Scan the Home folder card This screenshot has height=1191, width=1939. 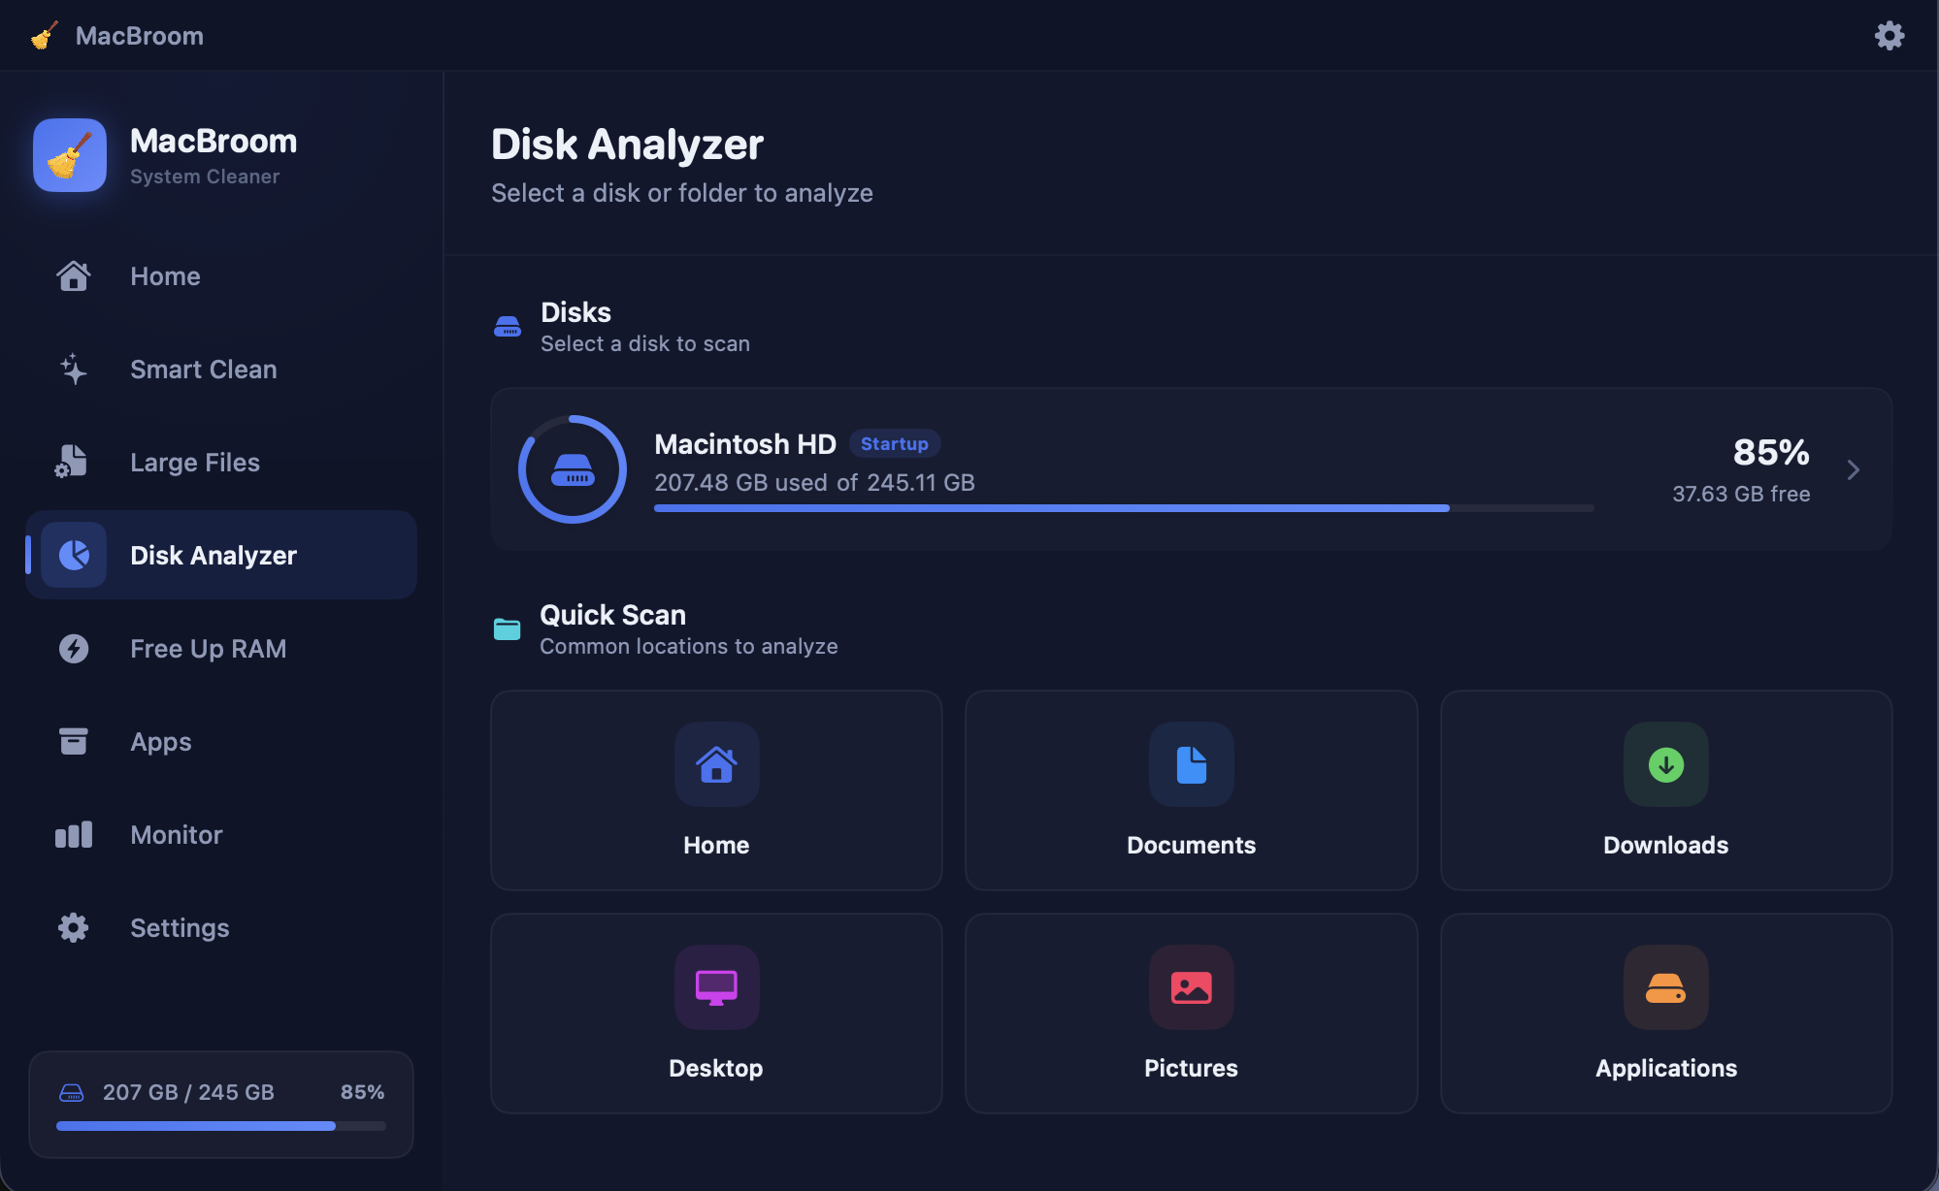pos(716,790)
